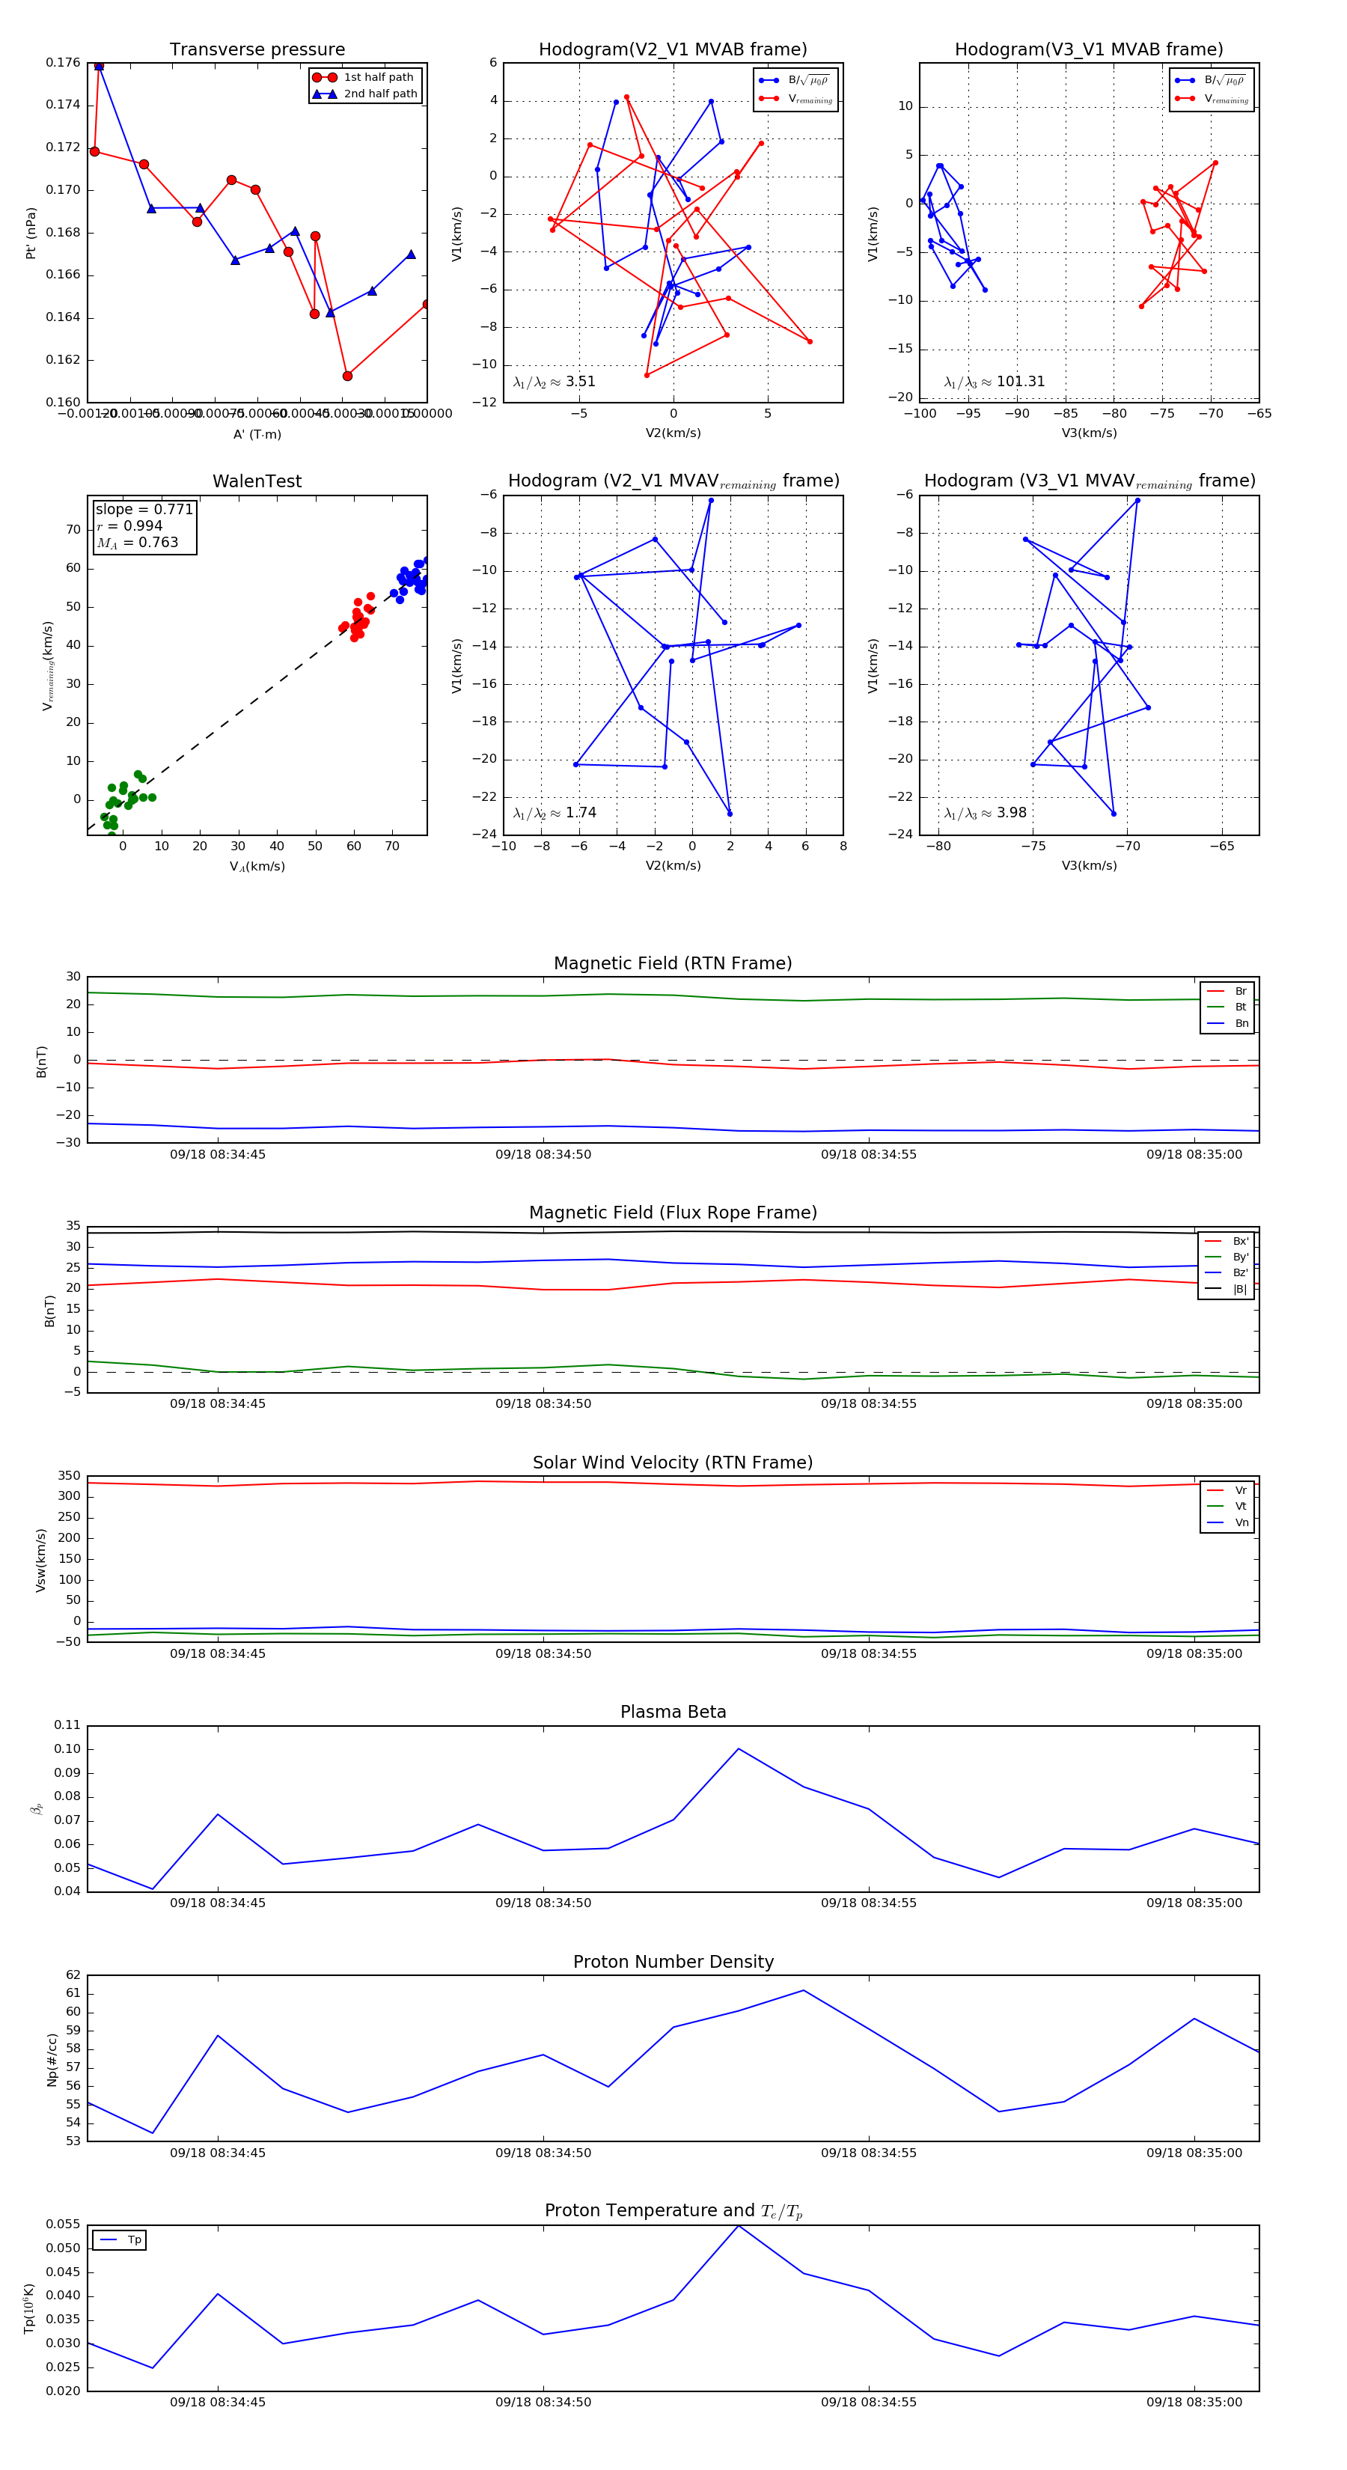Click the βp y-axis label
The image size is (1347, 2470).
[37, 1808]
